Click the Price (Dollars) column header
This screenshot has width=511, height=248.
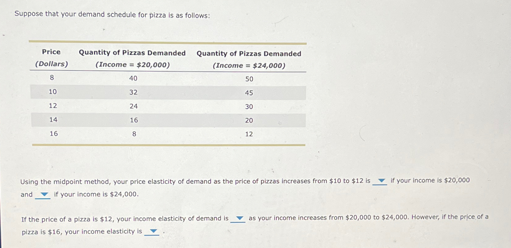coord(51,58)
